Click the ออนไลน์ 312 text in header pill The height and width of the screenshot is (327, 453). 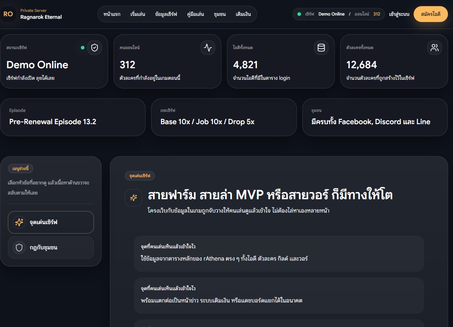pyautogui.click(x=367, y=14)
